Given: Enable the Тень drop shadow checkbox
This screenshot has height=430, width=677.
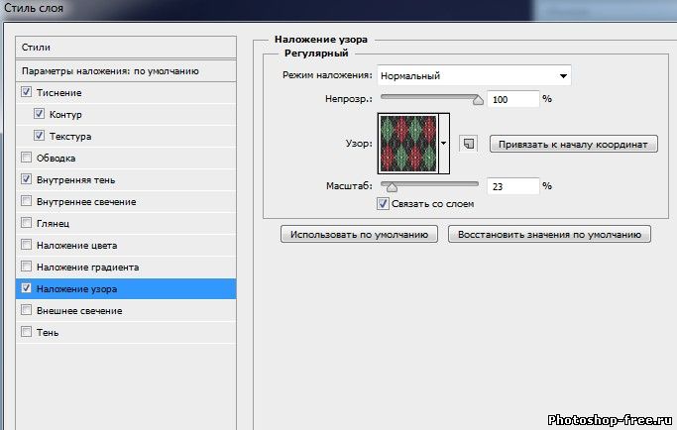Looking at the screenshot, I should tap(26, 332).
